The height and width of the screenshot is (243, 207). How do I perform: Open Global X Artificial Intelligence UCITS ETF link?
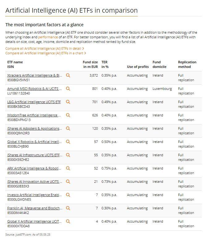34,221
